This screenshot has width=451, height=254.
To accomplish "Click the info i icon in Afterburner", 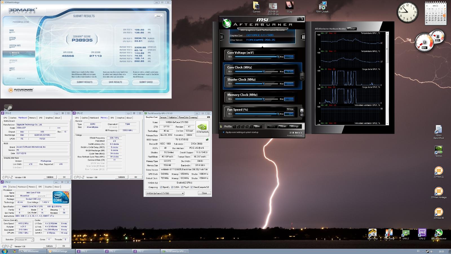I will (303, 37).
